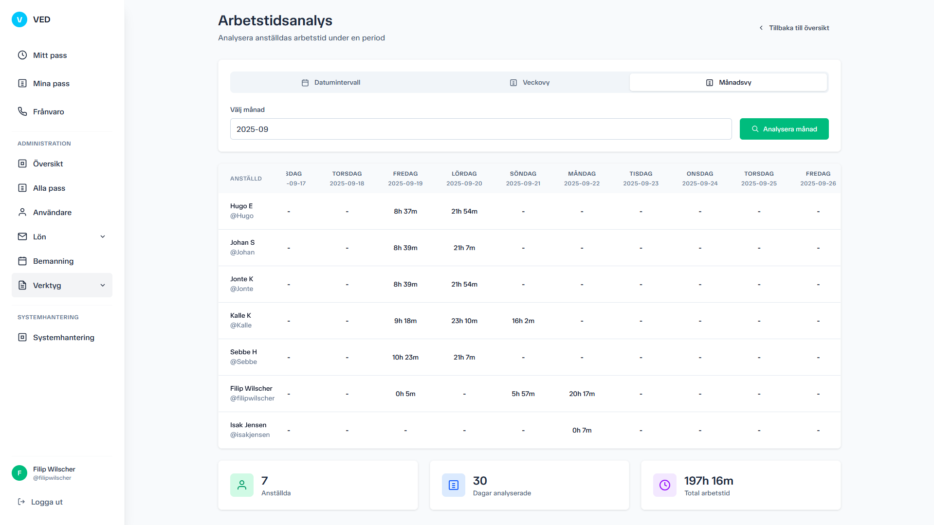934x525 pixels.
Task: Switch to the Datumintervall tab
Action: 331,82
